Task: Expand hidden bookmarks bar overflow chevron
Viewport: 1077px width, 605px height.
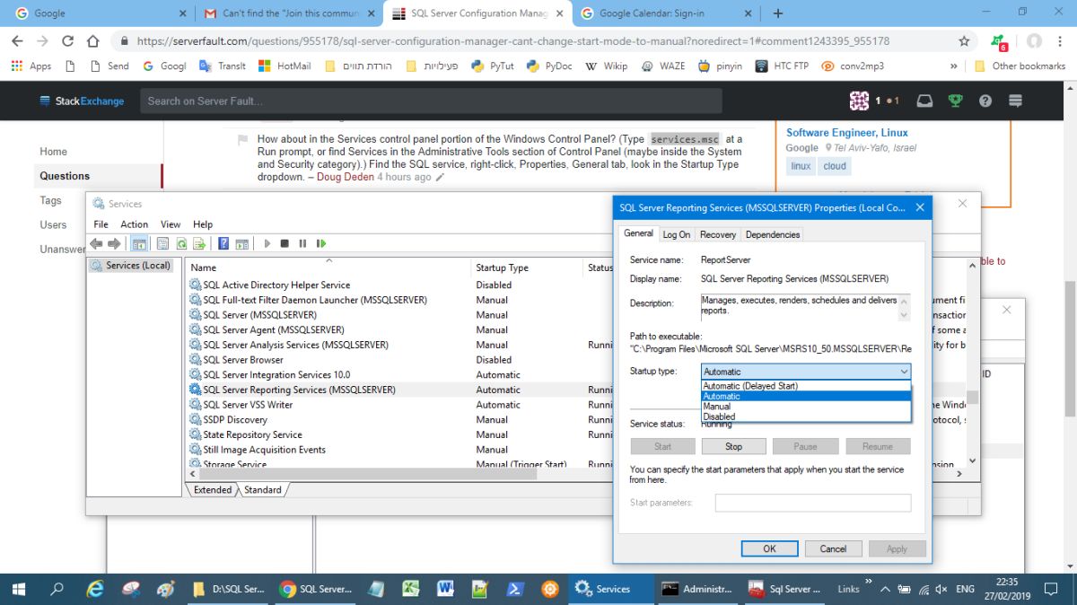Action: click(x=953, y=66)
